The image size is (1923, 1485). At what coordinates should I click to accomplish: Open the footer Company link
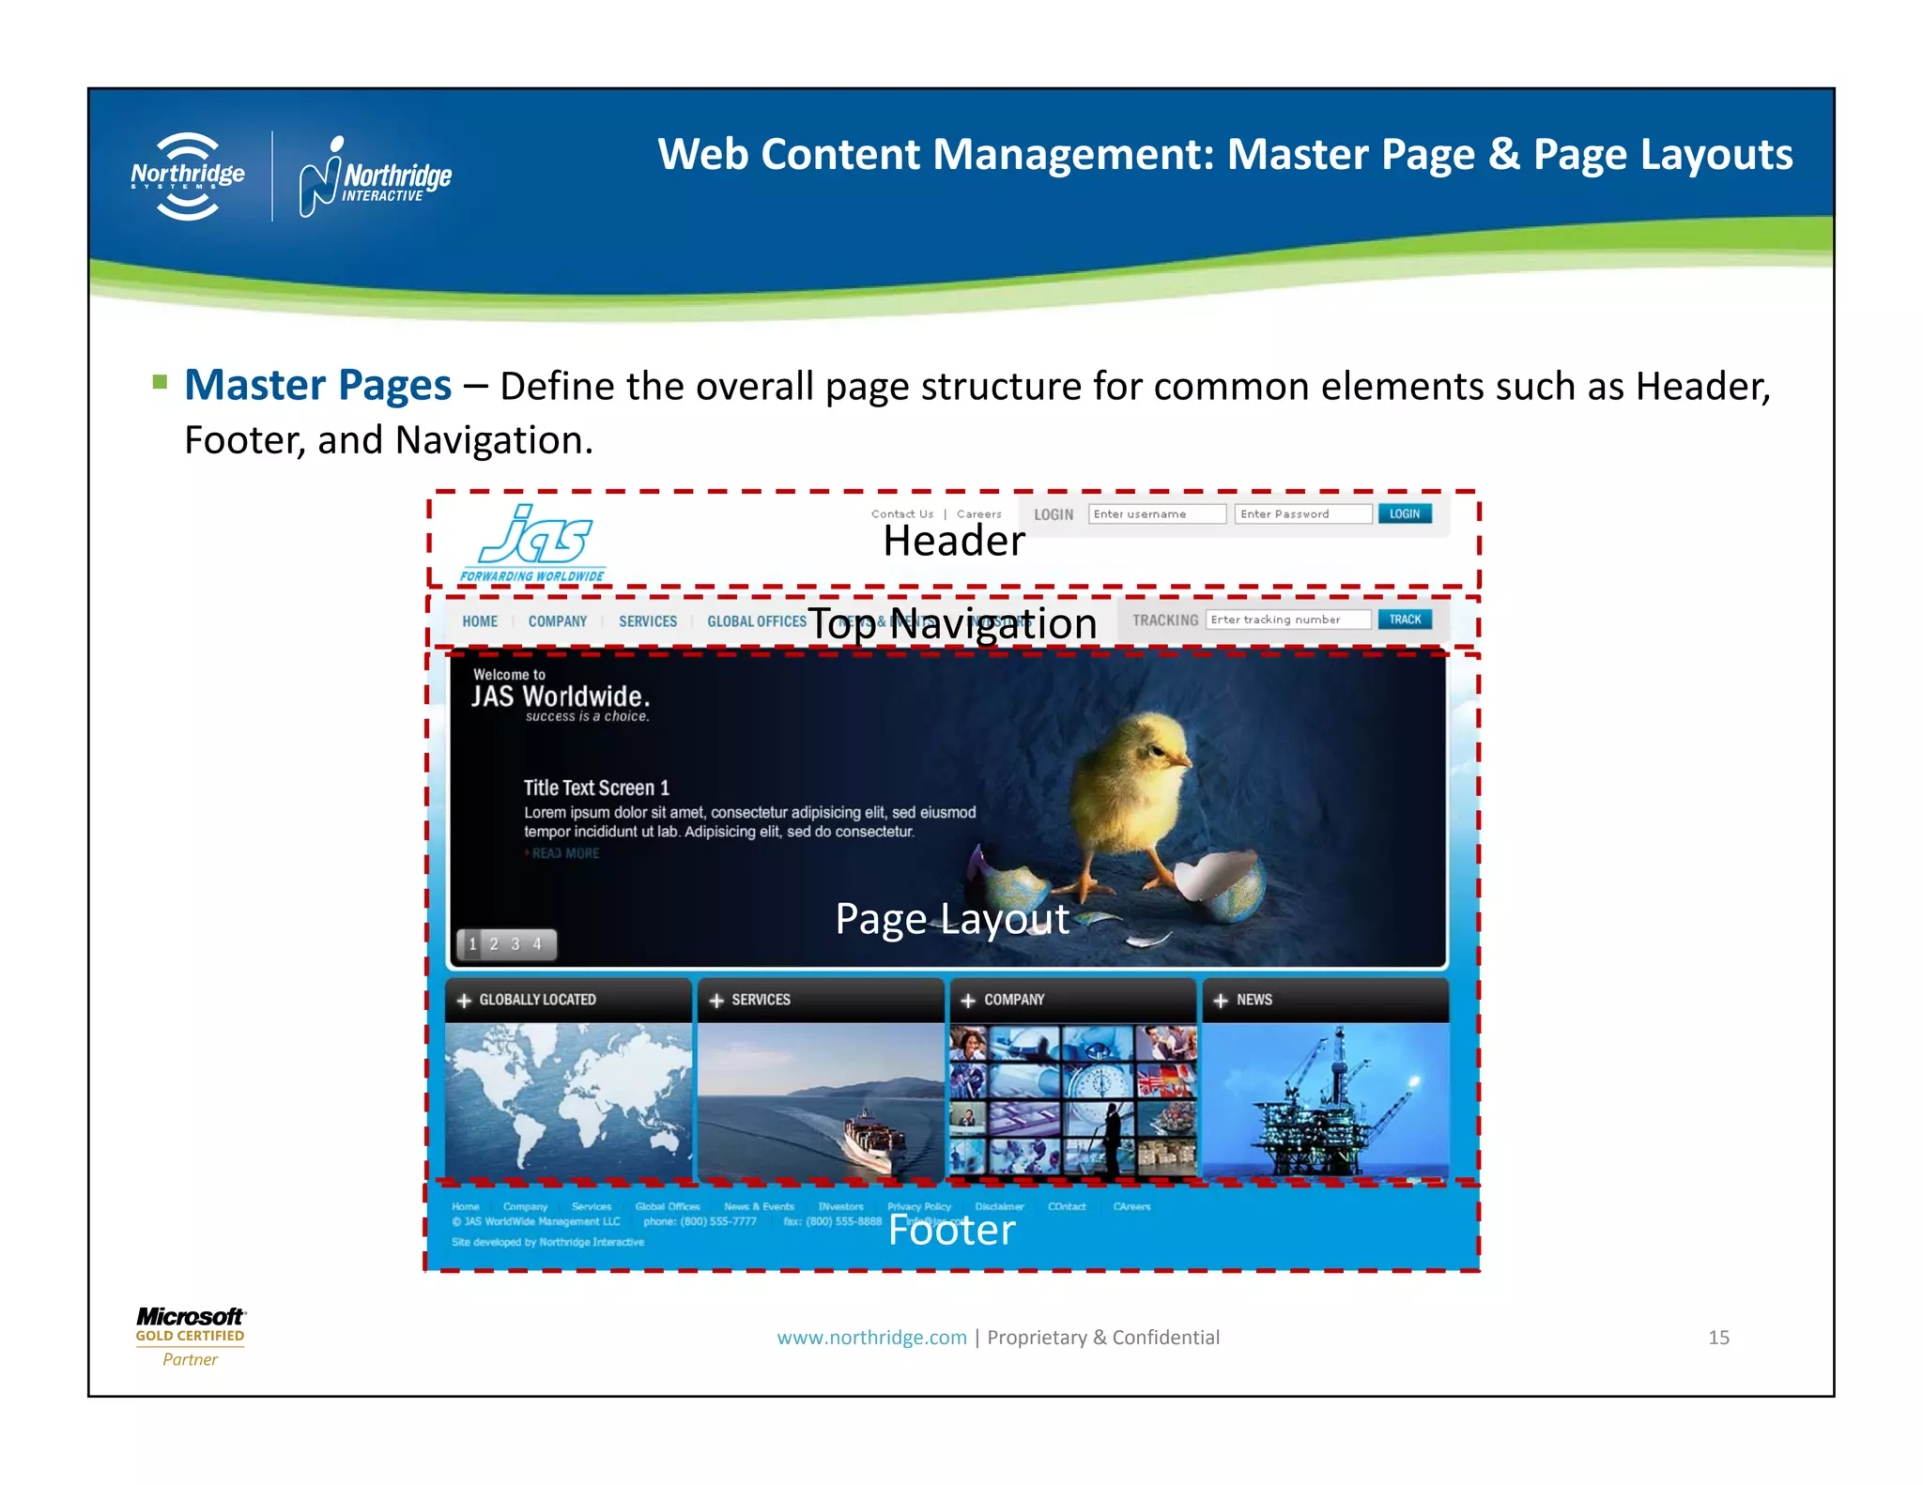coord(525,1207)
